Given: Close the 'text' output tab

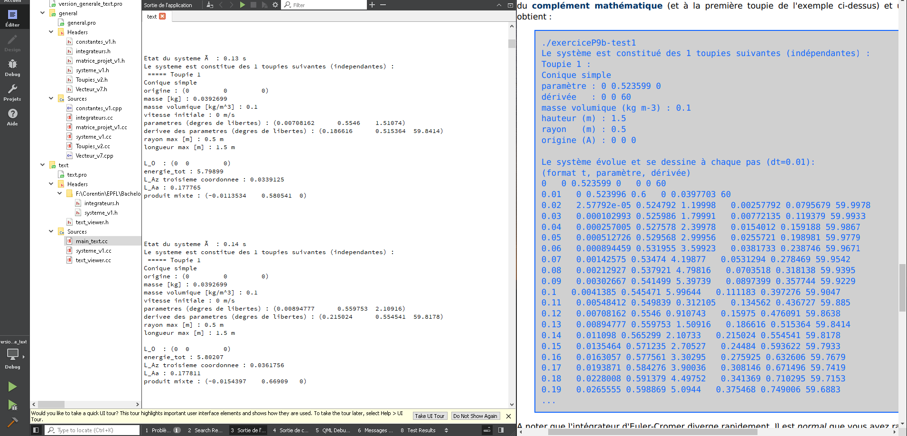Looking at the screenshot, I should pos(162,16).
